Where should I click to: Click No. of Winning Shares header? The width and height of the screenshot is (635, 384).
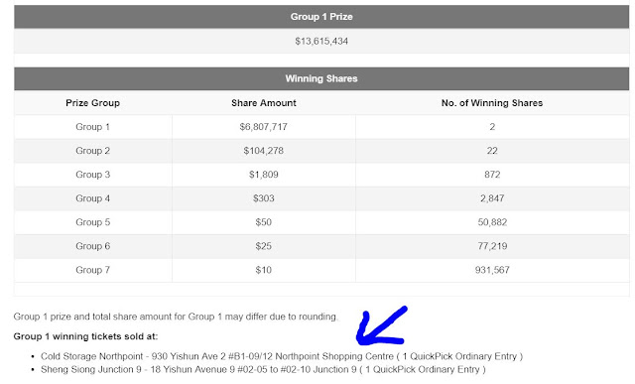[492, 103]
